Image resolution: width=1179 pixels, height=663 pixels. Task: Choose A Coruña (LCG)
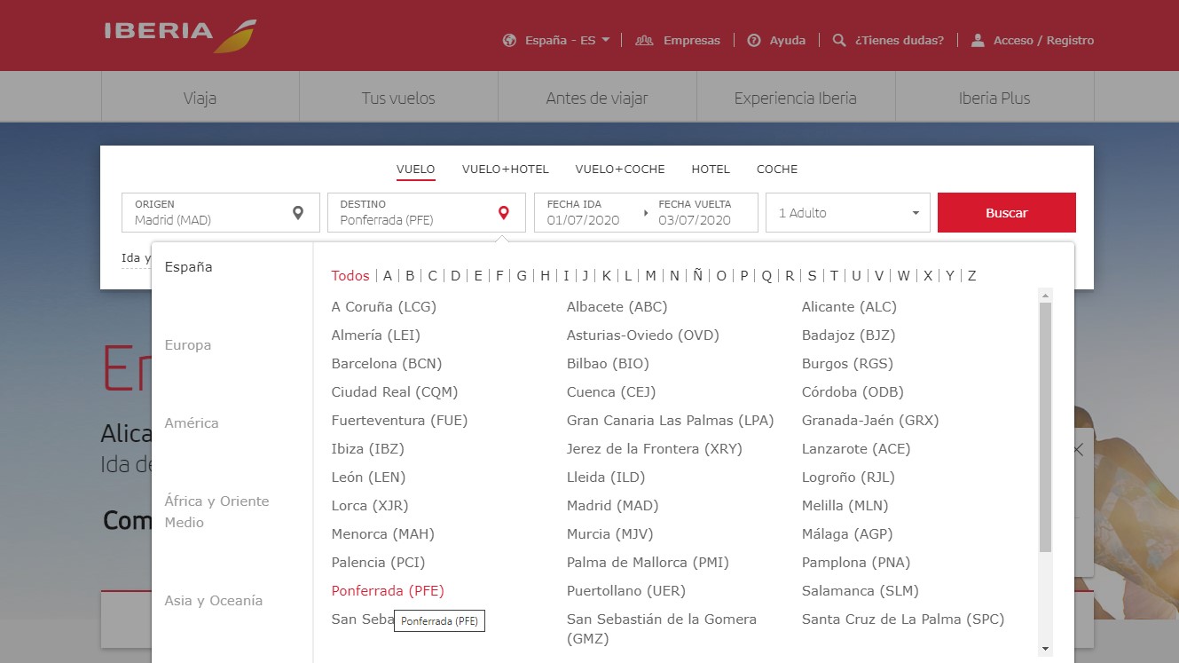pyautogui.click(x=384, y=307)
